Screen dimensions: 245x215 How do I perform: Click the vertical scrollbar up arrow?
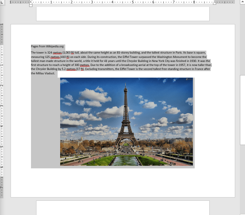[242, 1]
